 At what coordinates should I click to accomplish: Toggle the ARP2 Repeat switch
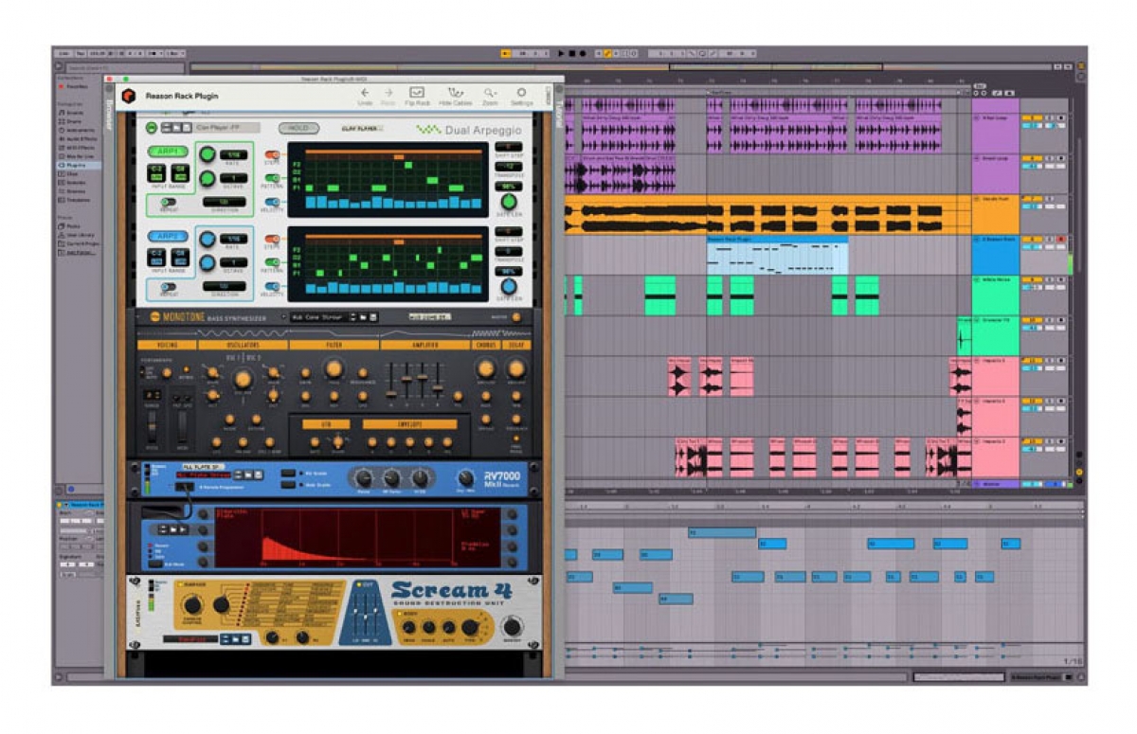pyautogui.click(x=168, y=286)
